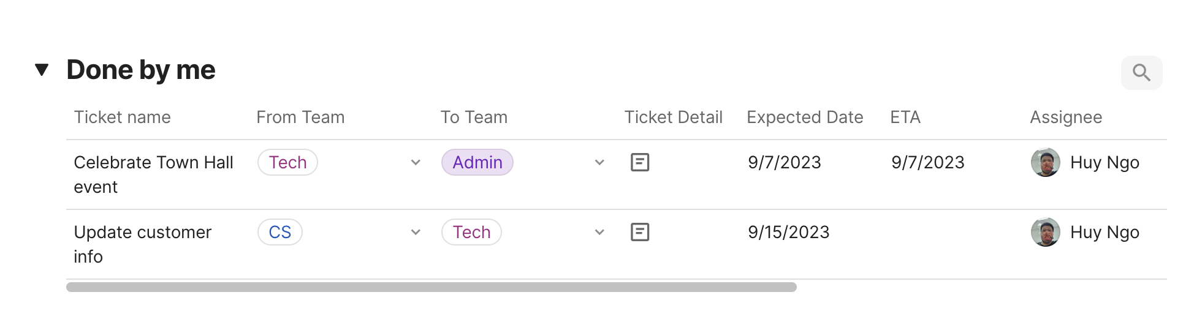
Task: Open From Team dropdown for Town Hall ticket
Action: pyautogui.click(x=416, y=162)
